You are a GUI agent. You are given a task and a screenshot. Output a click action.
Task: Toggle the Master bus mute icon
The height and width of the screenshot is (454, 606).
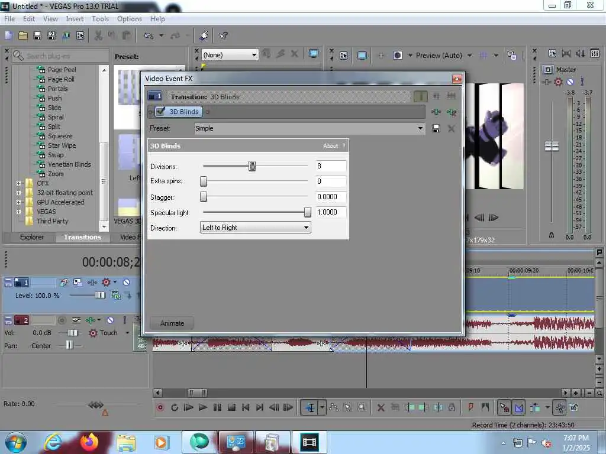click(570, 82)
